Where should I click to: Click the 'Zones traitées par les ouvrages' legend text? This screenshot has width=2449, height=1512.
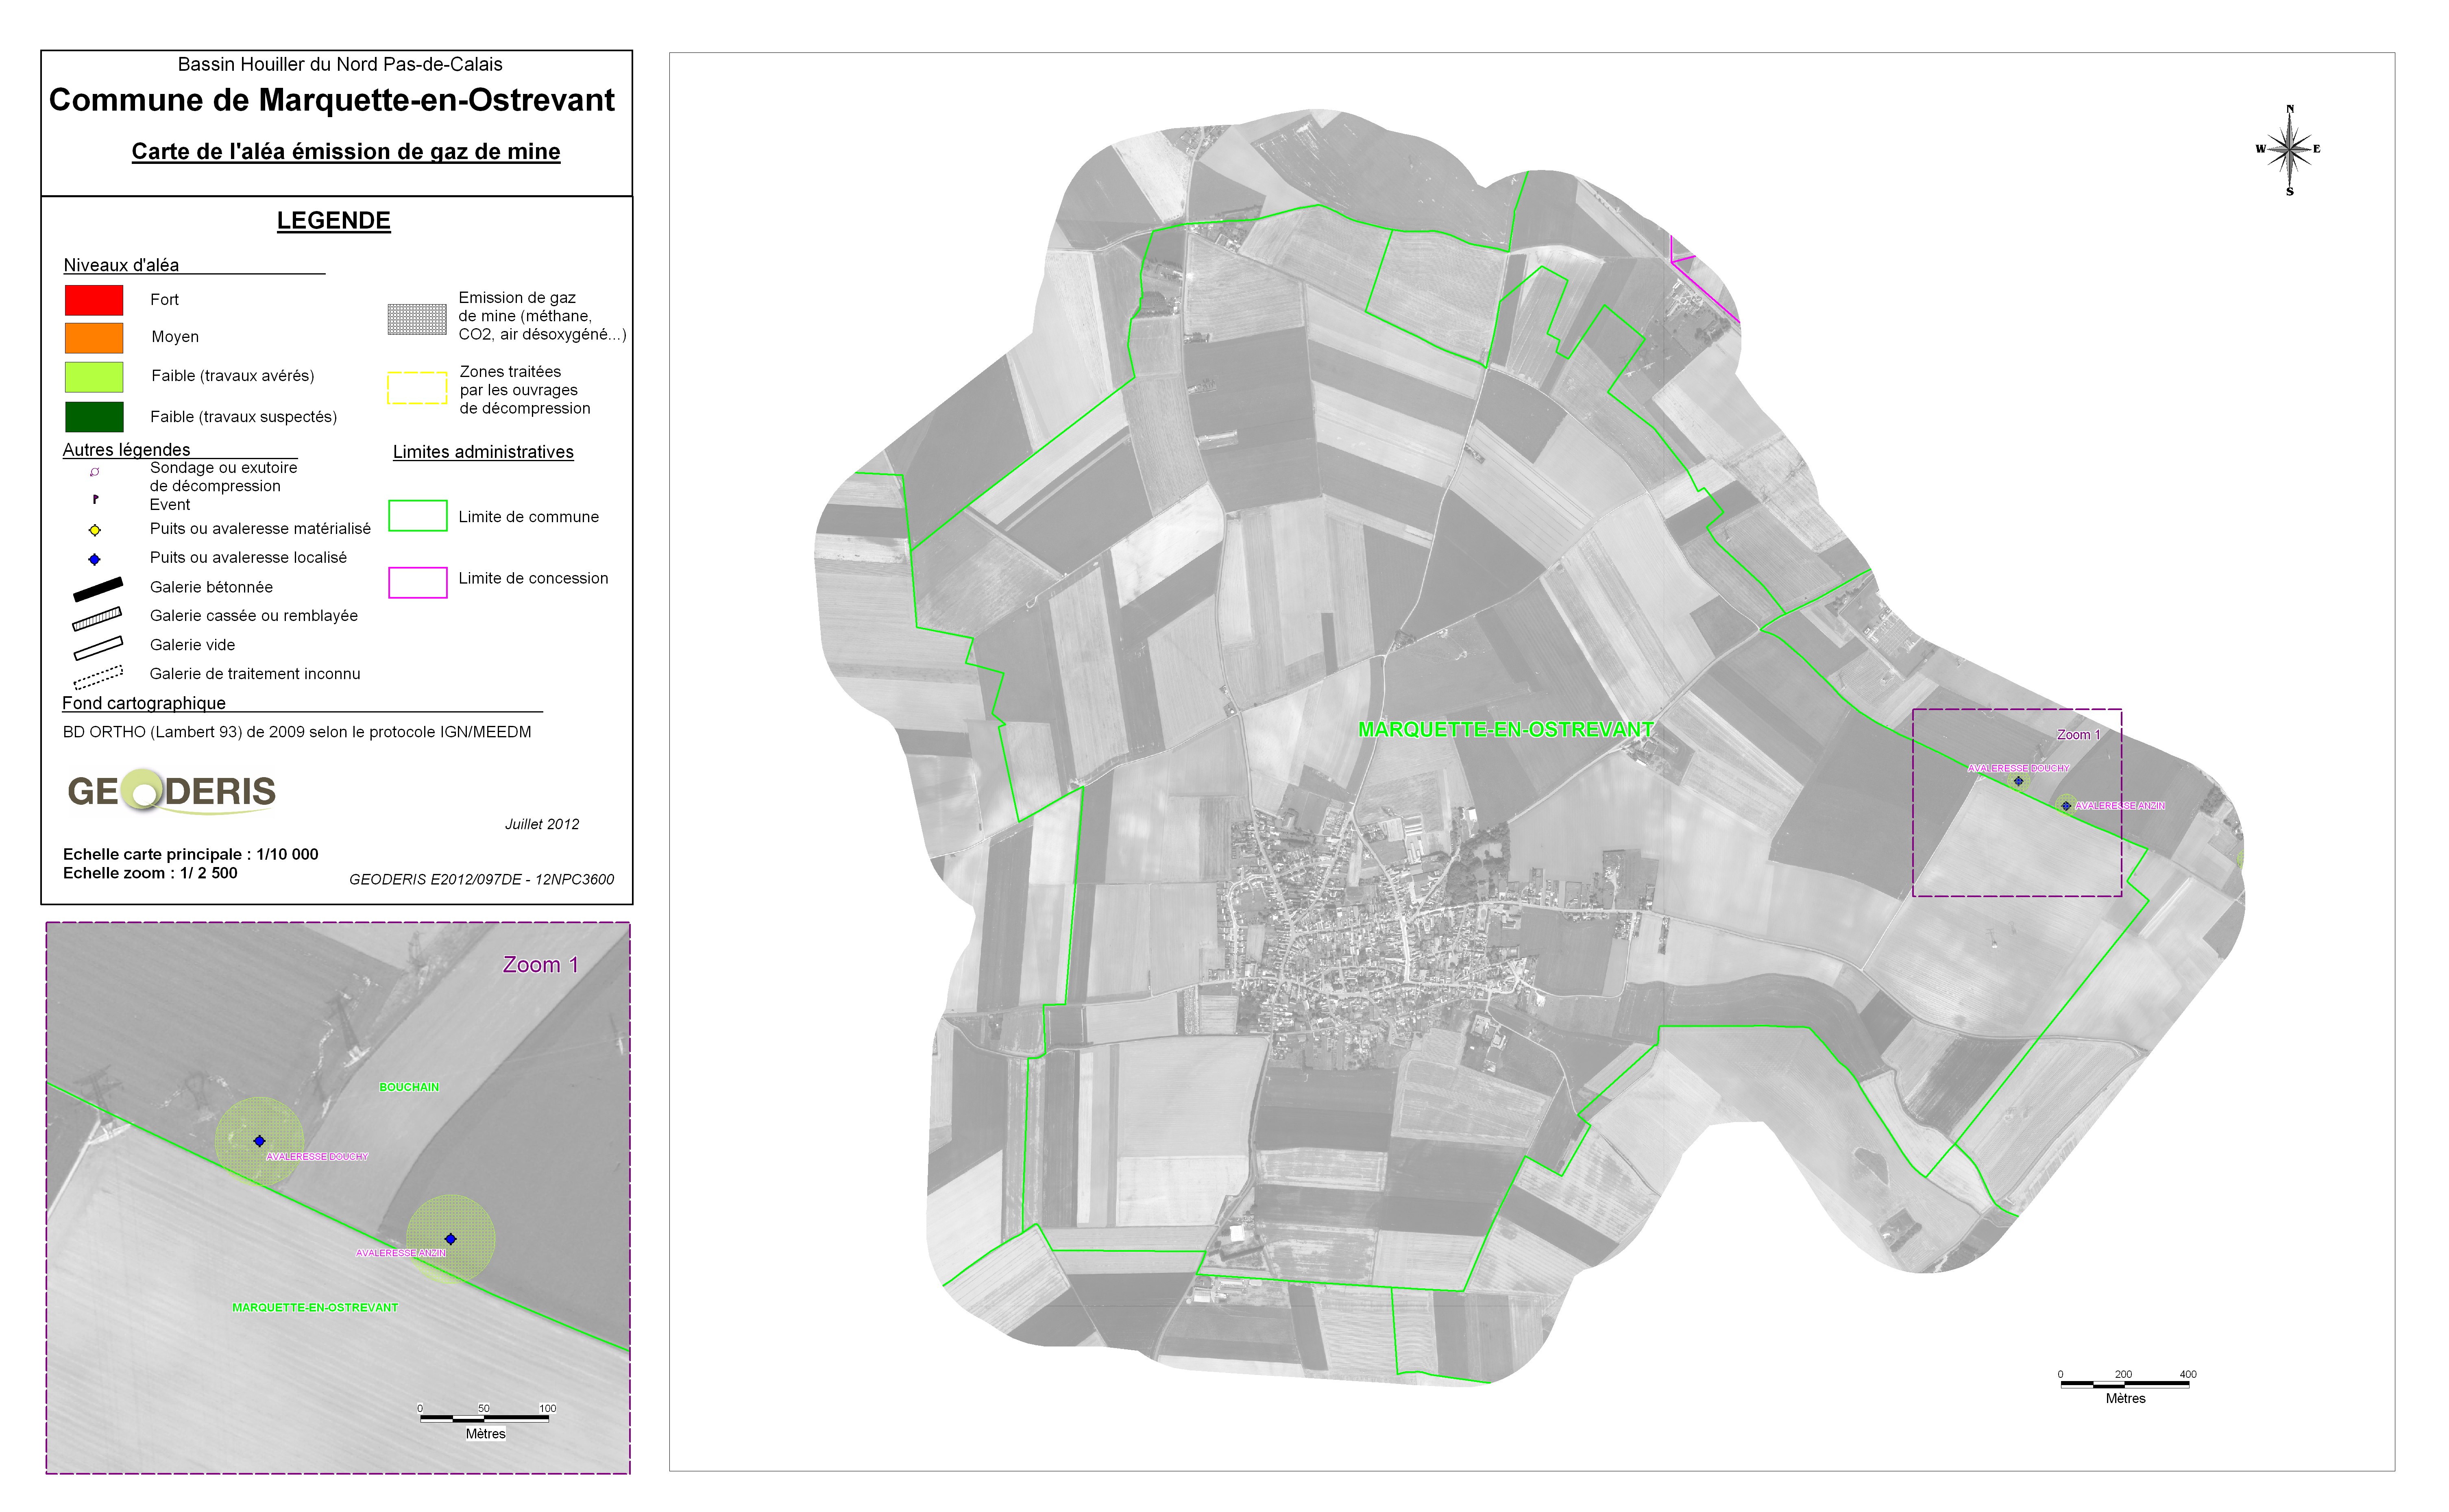[525, 390]
